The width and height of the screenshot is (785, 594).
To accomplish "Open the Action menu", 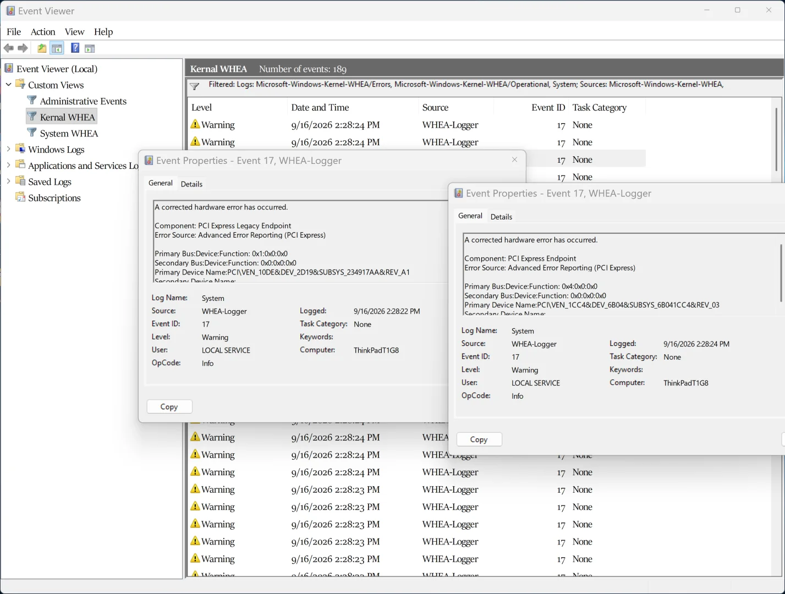I will click(43, 32).
